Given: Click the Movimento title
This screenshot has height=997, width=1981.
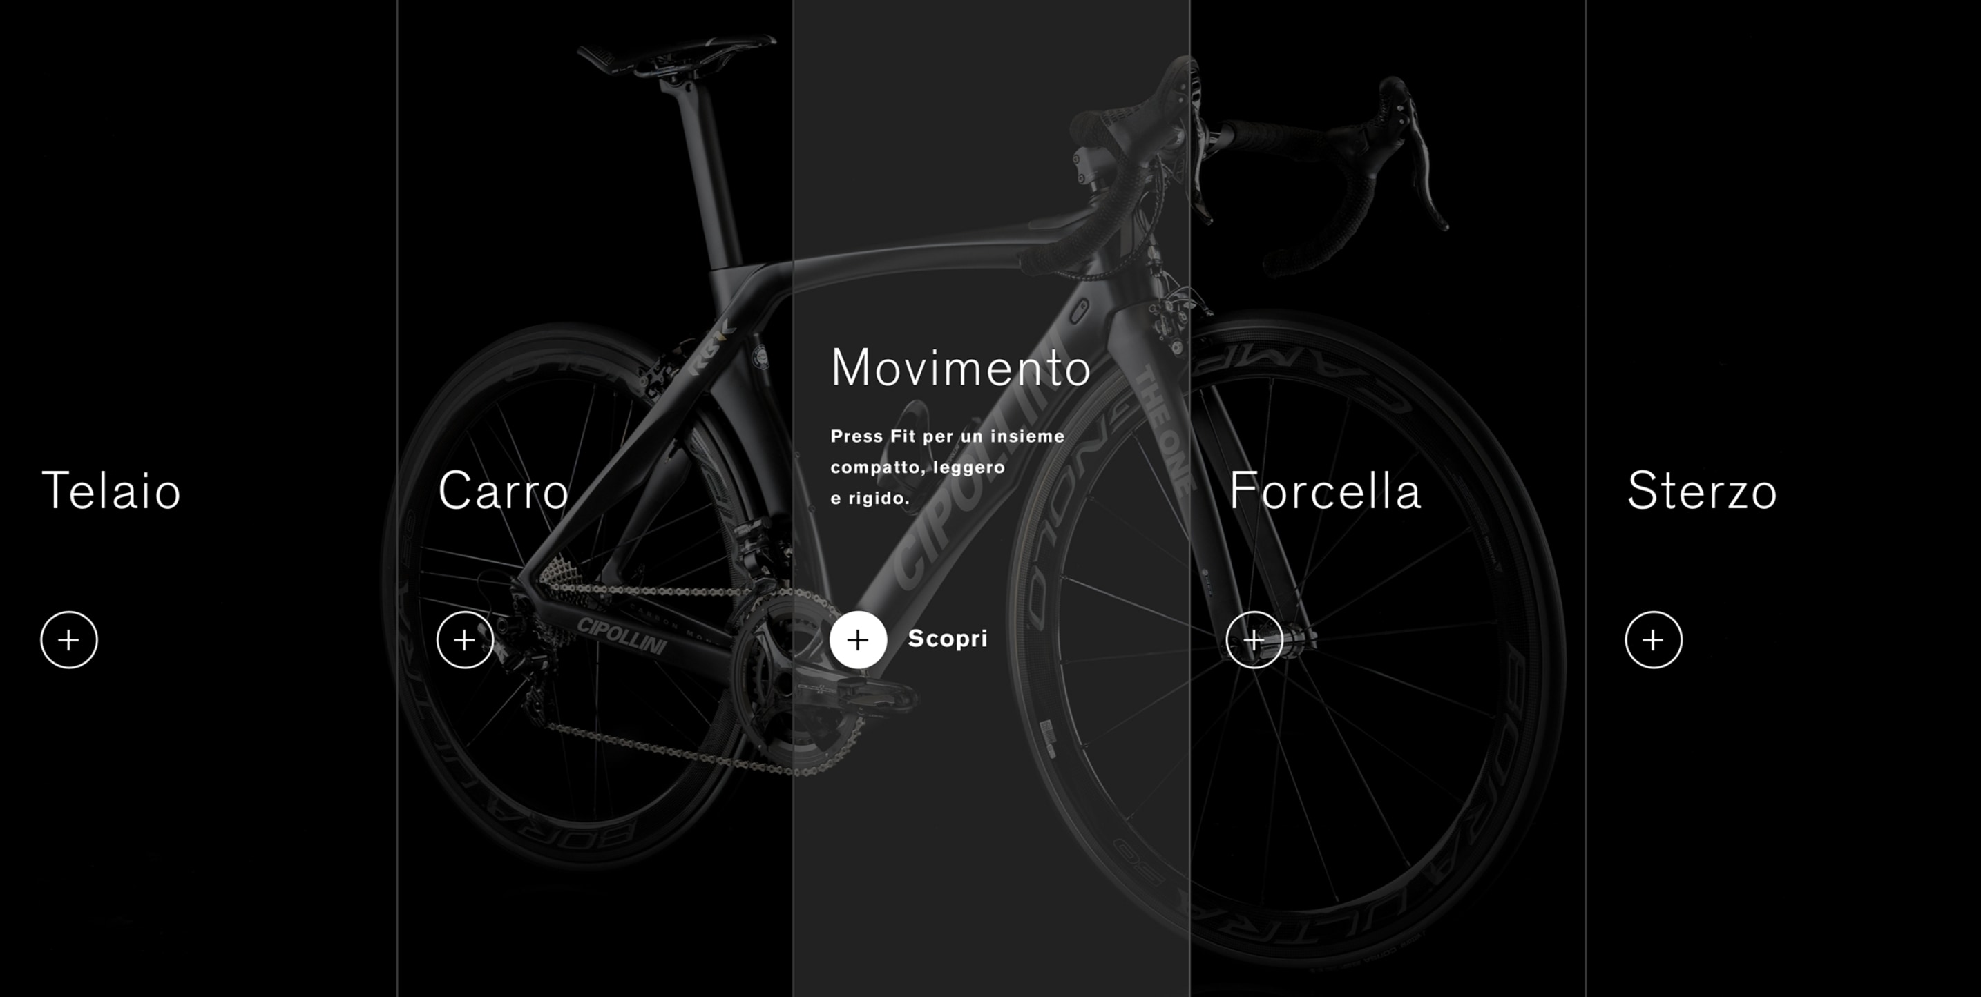Looking at the screenshot, I should (961, 367).
